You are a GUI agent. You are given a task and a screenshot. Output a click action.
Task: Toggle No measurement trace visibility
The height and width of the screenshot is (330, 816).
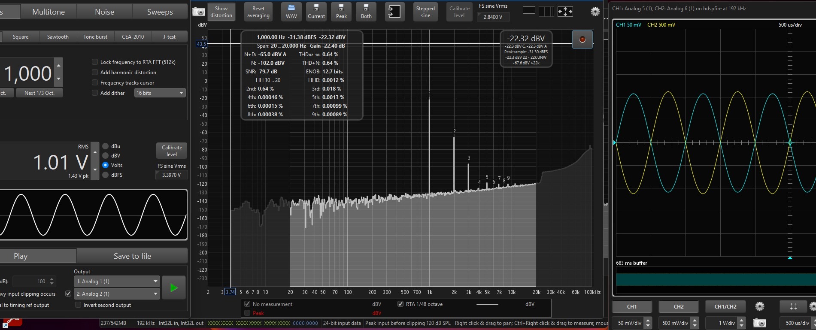247,304
